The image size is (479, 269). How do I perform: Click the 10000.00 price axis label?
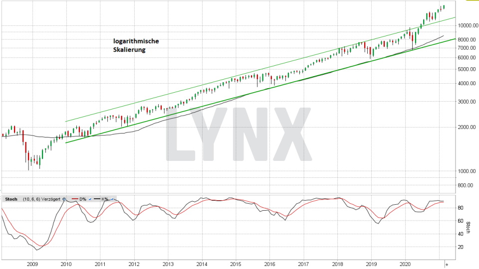tap(468, 25)
